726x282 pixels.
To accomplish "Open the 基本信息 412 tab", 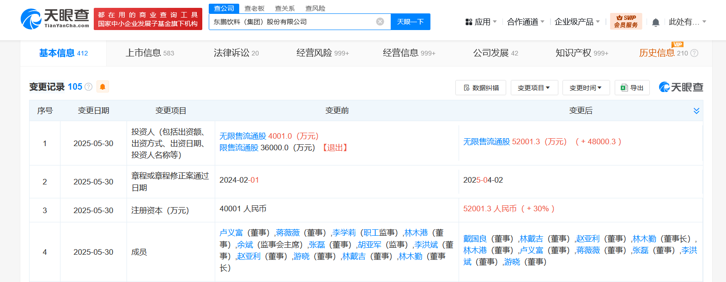I will 63,53.
